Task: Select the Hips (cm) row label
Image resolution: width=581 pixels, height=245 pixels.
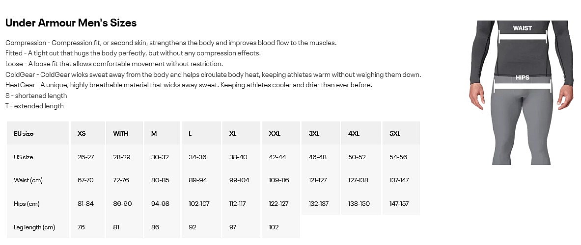Action: coord(27,204)
